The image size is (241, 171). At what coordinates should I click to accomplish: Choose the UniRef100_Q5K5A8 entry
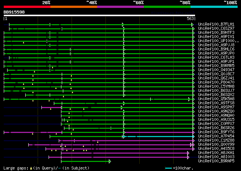216,99
